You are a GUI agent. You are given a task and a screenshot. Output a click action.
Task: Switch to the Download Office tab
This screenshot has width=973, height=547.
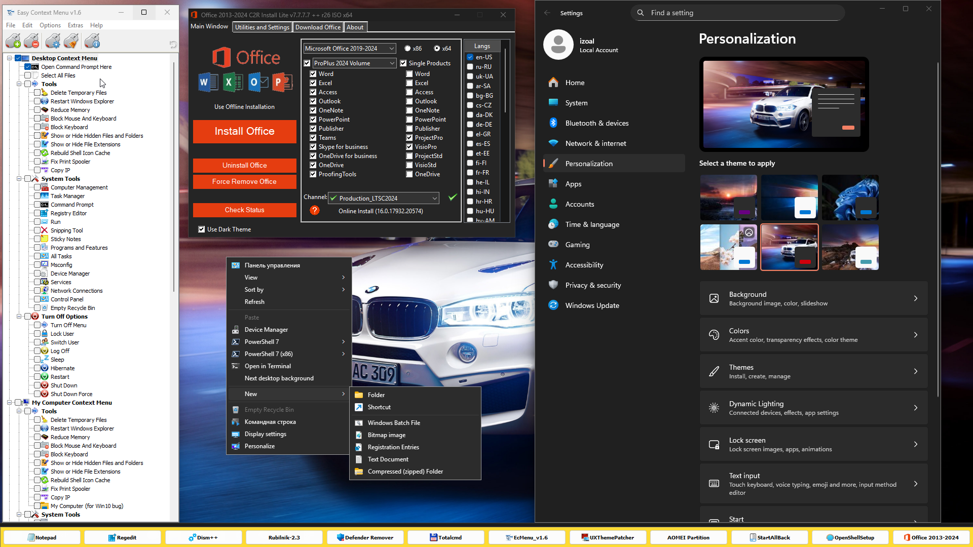(x=318, y=27)
